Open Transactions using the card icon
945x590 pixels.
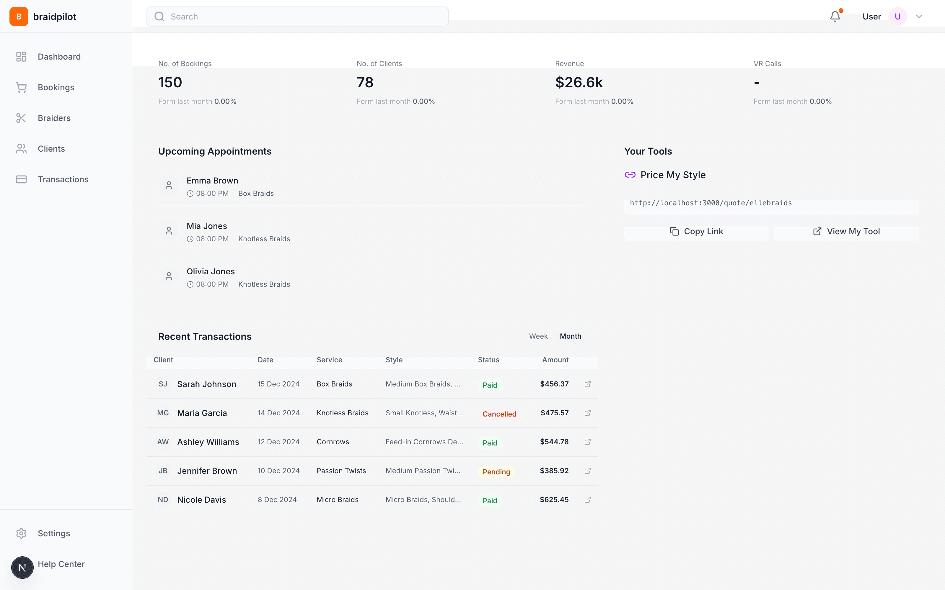click(x=21, y=179)
